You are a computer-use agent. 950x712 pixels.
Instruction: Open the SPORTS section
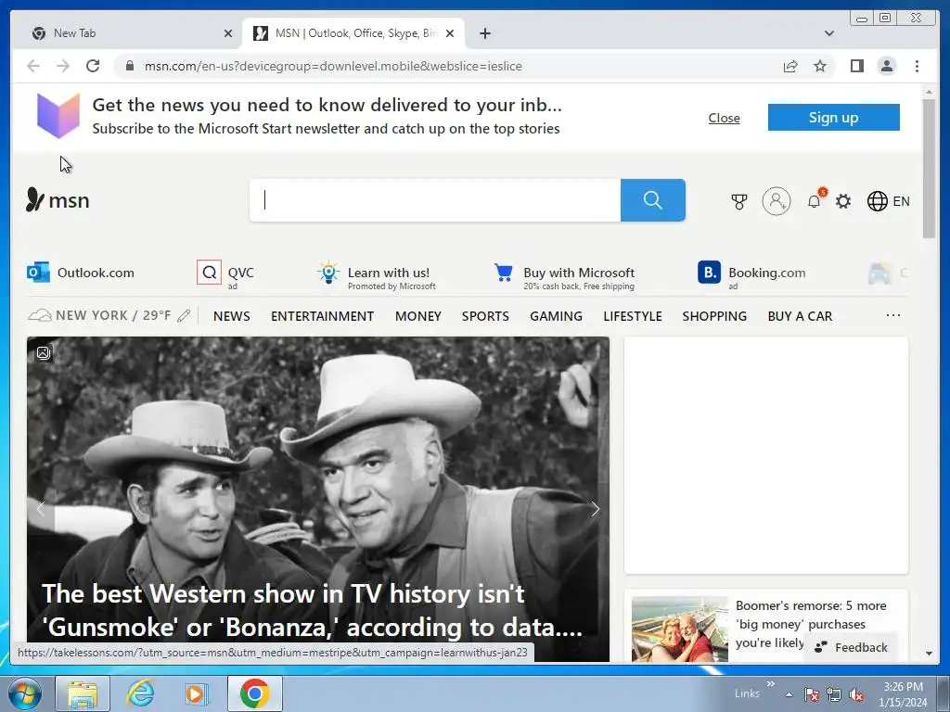(x=485, y=316)
